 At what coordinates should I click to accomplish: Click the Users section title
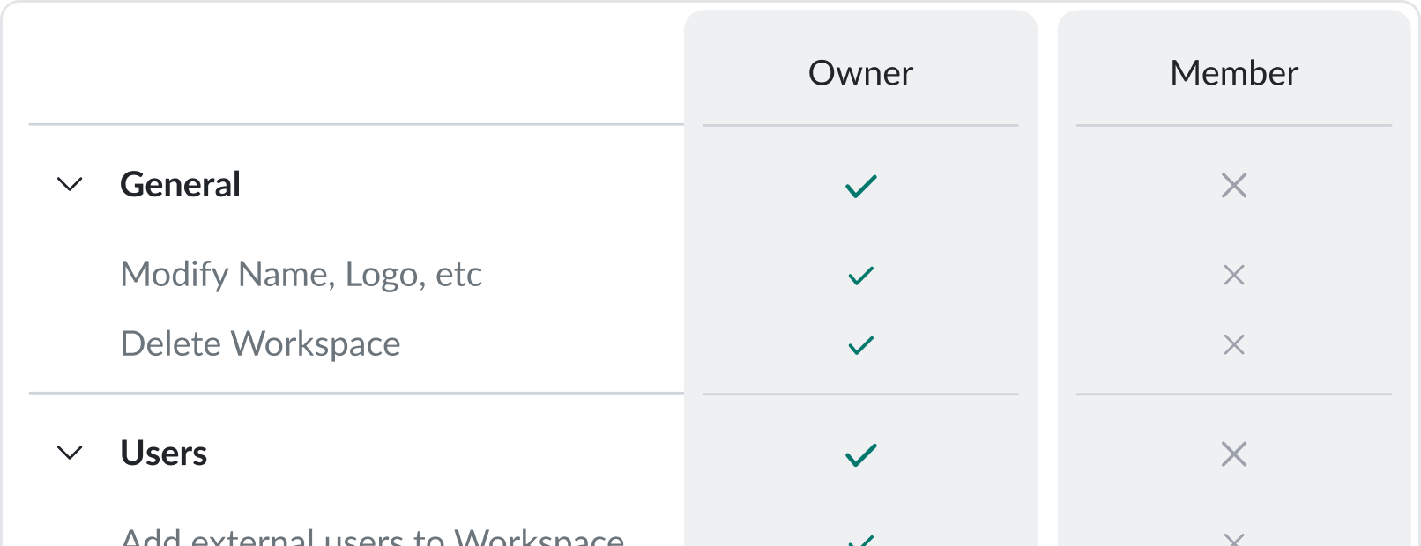tap(163, 454)
